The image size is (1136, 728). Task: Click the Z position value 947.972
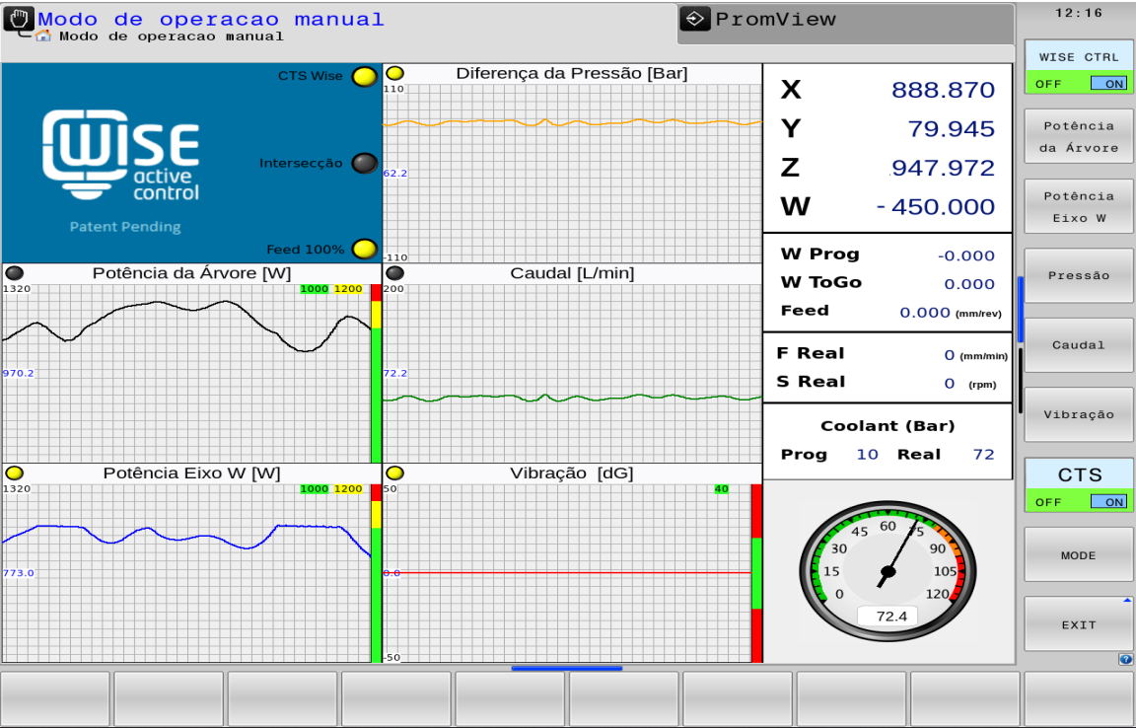(944, 169)
